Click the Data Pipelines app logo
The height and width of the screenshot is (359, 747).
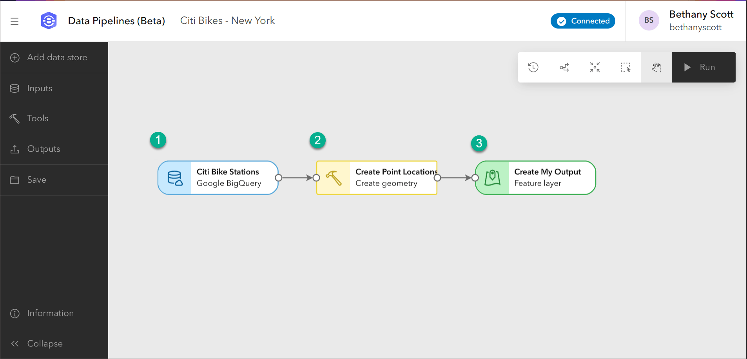click(x=49, y=20)
